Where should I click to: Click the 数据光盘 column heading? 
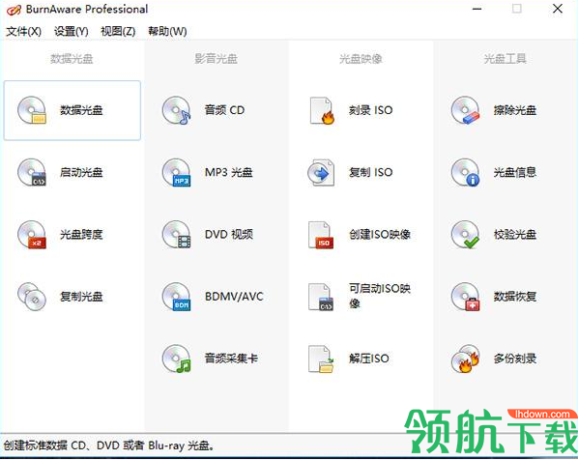(x=72, y=59)
